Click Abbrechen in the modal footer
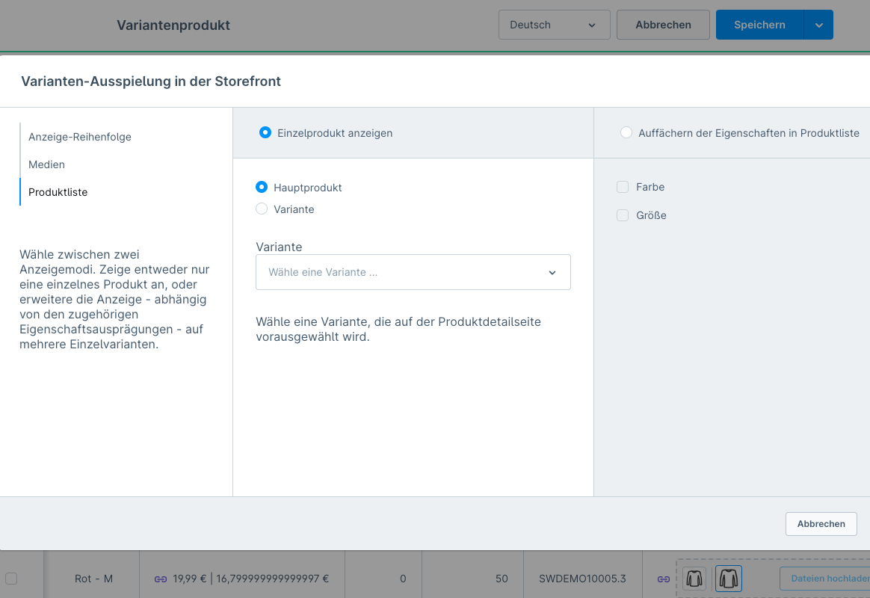Image resolution: width=870 pixels, height=598 pixels. tap(821, 524)
